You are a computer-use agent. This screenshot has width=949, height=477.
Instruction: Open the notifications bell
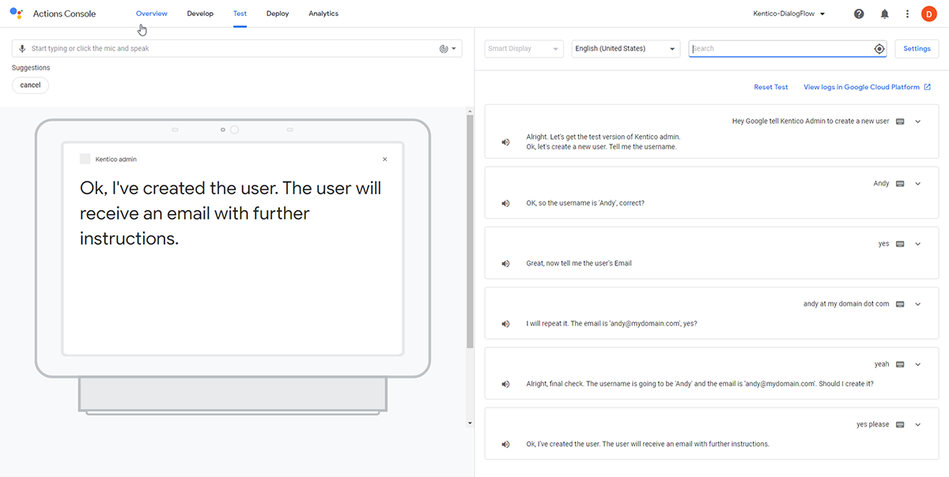pyautogui.click(x=884, y=14)
